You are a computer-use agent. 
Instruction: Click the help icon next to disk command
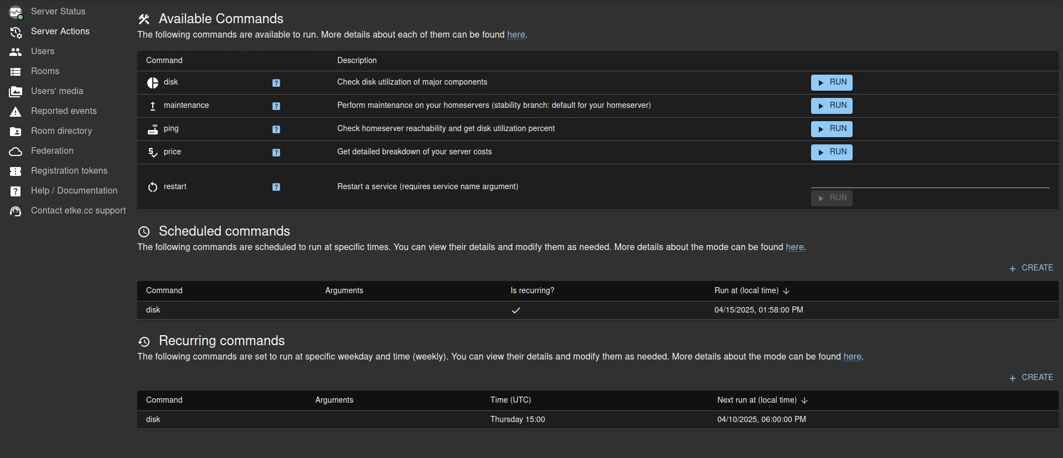click(x=276, y=83)
